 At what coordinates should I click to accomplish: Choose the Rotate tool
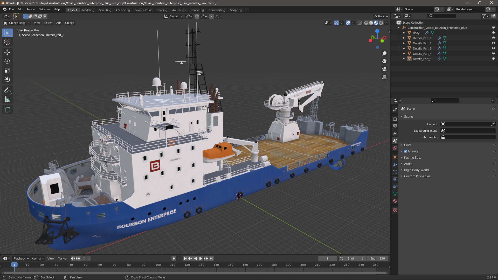point(7,61)
